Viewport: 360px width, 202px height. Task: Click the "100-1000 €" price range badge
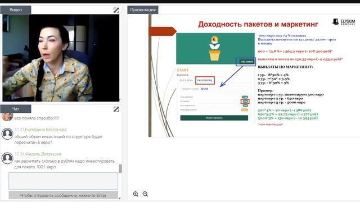246,62
